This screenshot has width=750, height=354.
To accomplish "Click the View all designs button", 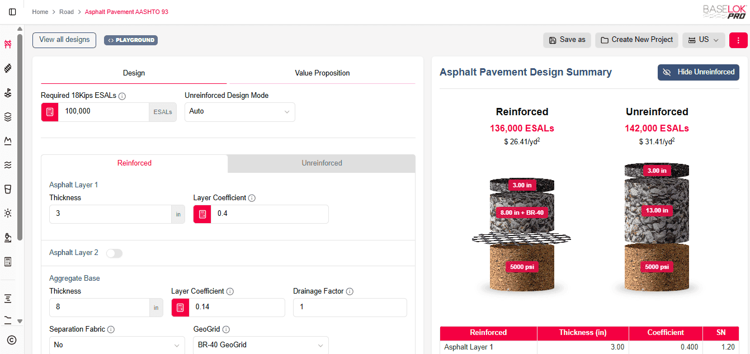I will 64,40.
